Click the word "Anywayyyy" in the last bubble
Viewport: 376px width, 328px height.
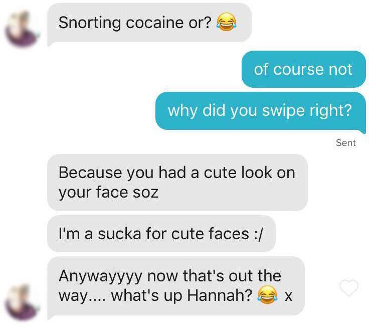click(101, 276)
